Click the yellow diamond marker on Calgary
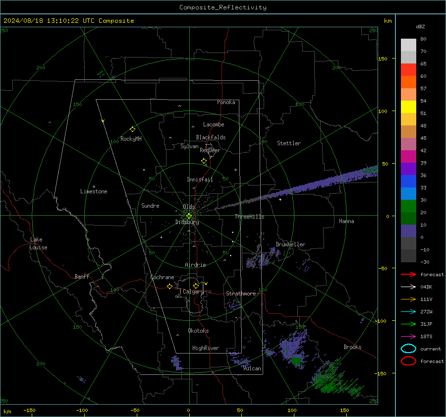The height and width of the screenshot is (417, 446). click(x=196, y=286)
